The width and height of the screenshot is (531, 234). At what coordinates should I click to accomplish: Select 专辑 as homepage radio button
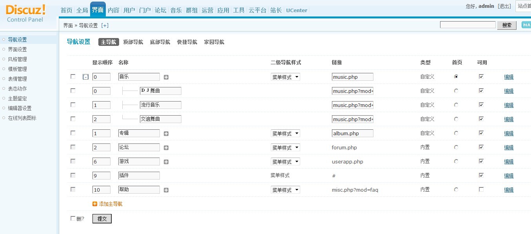456,133
